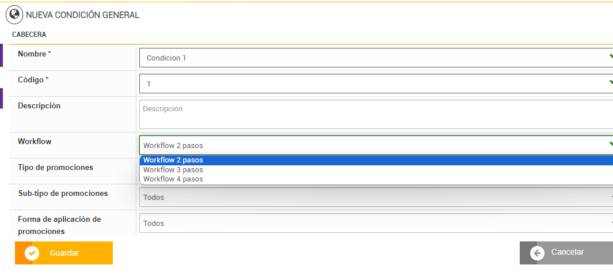Click the Descripción text area
Viewport: 613px width, 276px height.
(x=376, y=114)
